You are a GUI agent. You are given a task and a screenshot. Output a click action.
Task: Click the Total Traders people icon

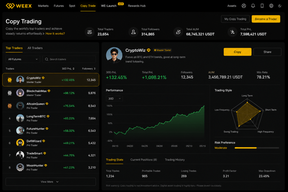(89, 32)
